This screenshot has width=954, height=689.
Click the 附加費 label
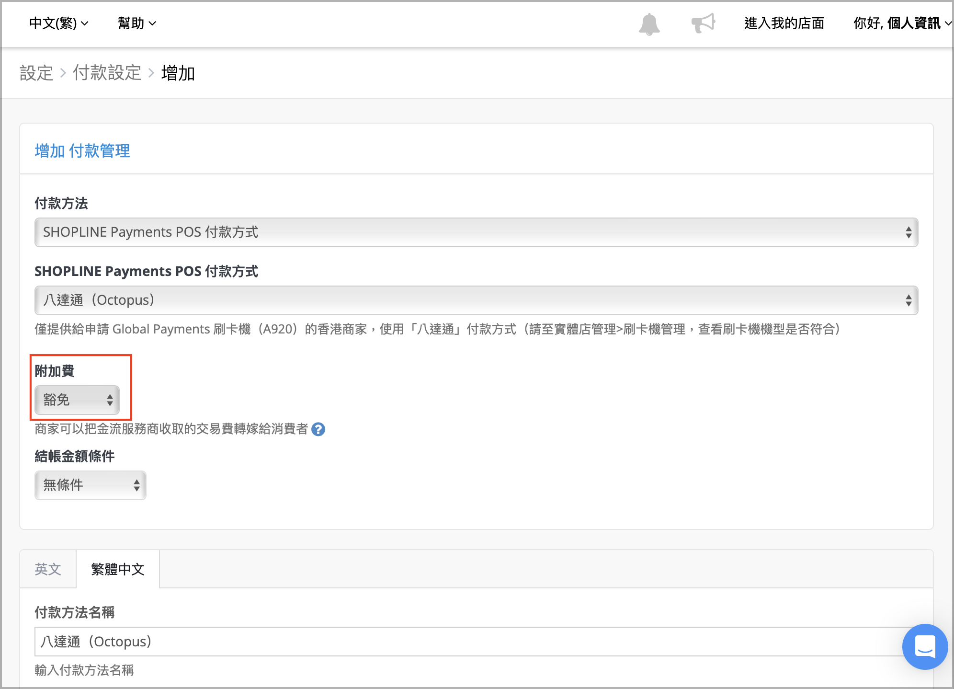tap(55, 371)
